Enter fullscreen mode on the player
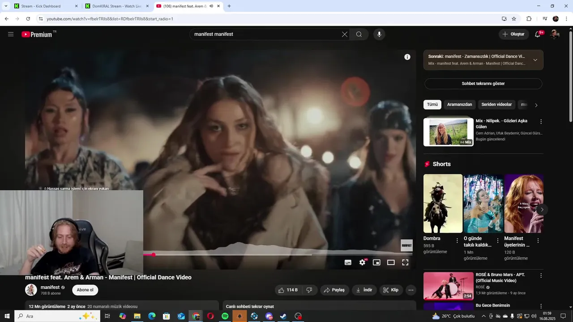 point(405,263)
